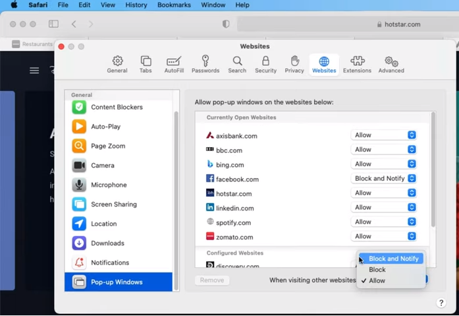459x316 pixels.
Task: Open the Security lock icon
Action: pos(265,65)
